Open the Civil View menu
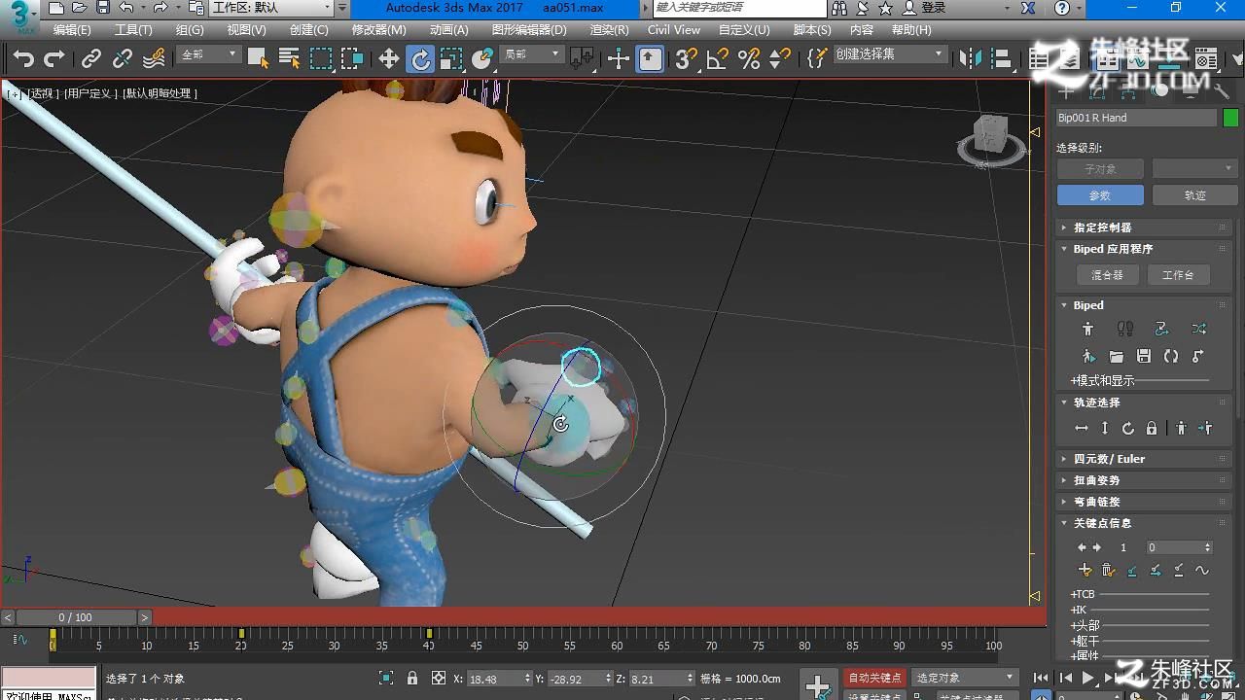This screenshot has height=700, width=1245. (674, 30)
